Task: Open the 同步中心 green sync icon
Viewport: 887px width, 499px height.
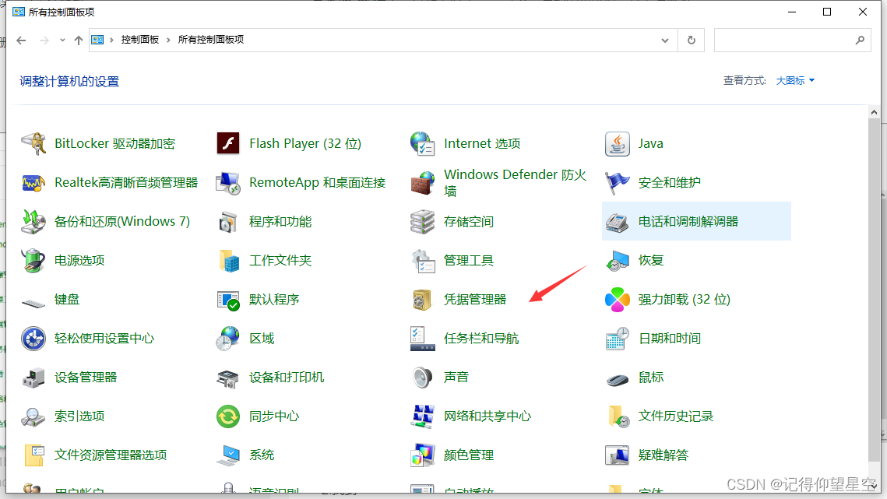Action: [x=228, y=416]
